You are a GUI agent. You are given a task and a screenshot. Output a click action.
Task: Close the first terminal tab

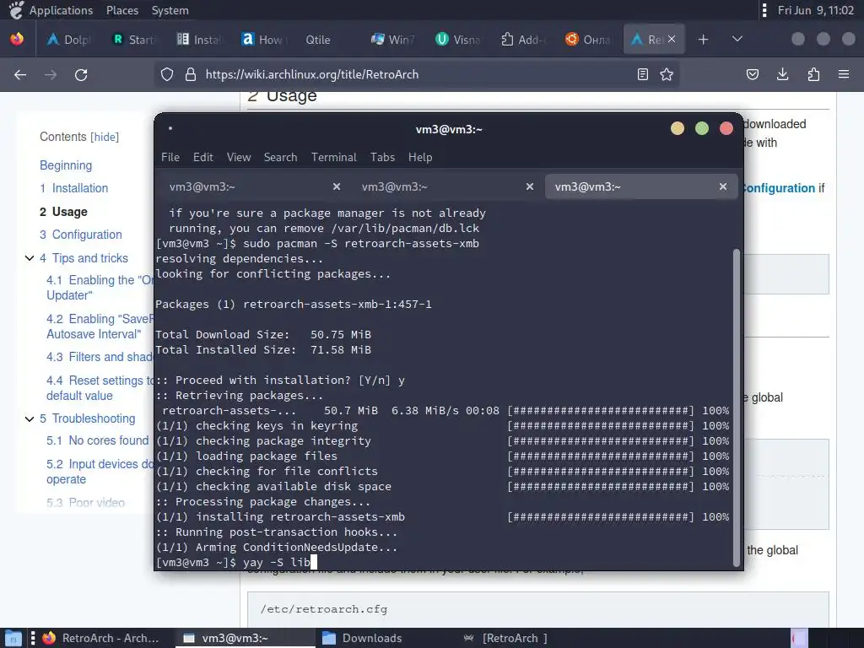tap(337, 186)
